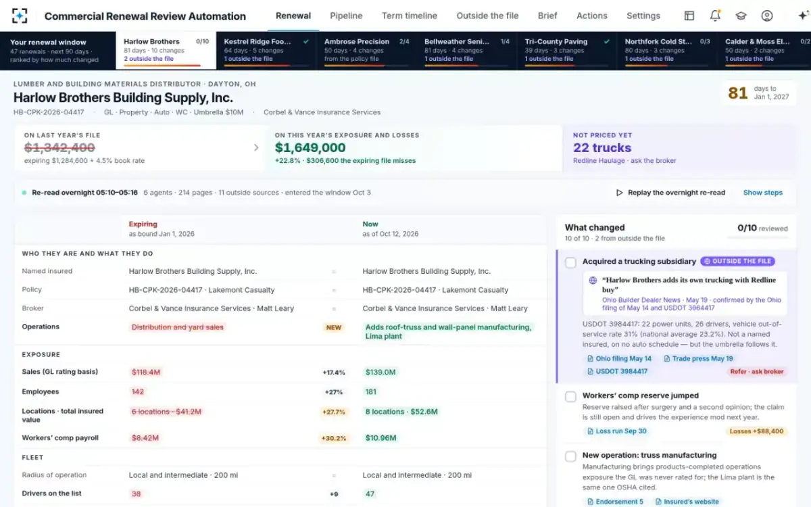Click the OUTSIDE THE FILE badge
This screenshot has width=811, height=507.
[x=737, y=261]
